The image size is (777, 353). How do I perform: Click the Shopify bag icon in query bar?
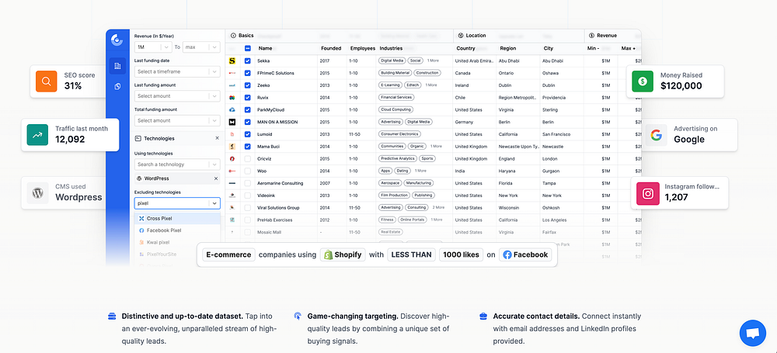(328, 255)
